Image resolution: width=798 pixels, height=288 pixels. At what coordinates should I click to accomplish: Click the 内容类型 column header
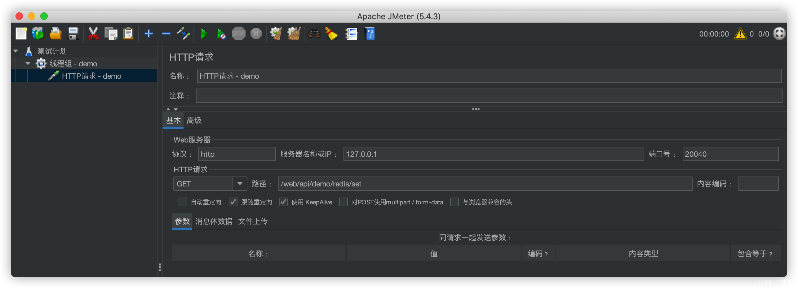[643, 253]
